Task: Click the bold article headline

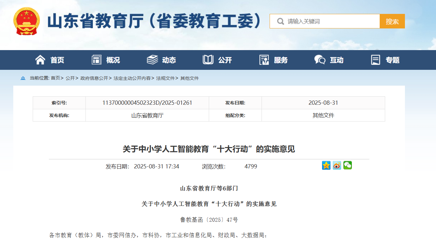Action: tap(209, 149)
